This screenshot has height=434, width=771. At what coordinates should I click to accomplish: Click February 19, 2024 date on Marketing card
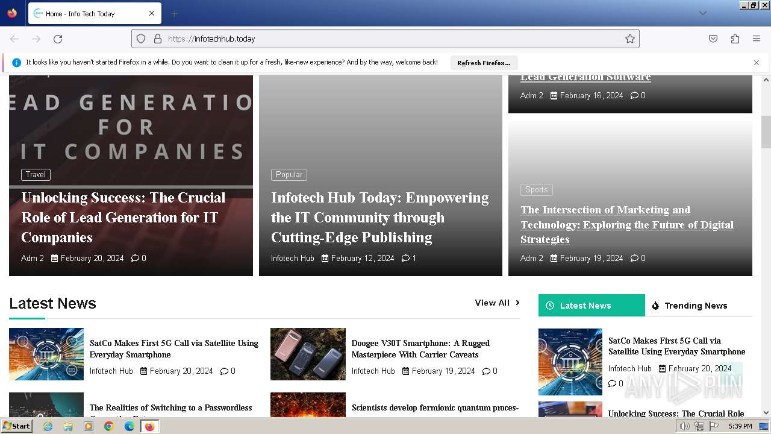coord(592,258)
